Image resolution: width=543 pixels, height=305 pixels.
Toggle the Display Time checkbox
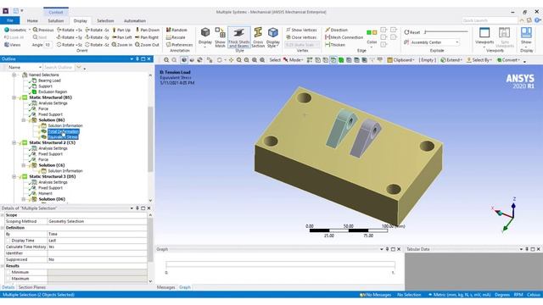[8, 241]
